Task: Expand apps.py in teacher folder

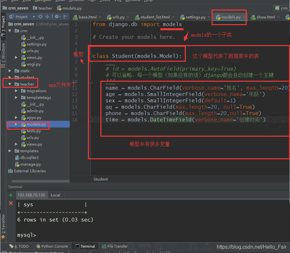Action: [x=16, y=118]
